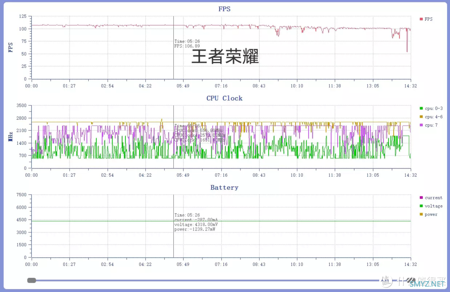The height and width of the screenshot is (292, 450).
Task: Click 08:43 on the FPS chart axis
Action: click(x=259, y=86)
